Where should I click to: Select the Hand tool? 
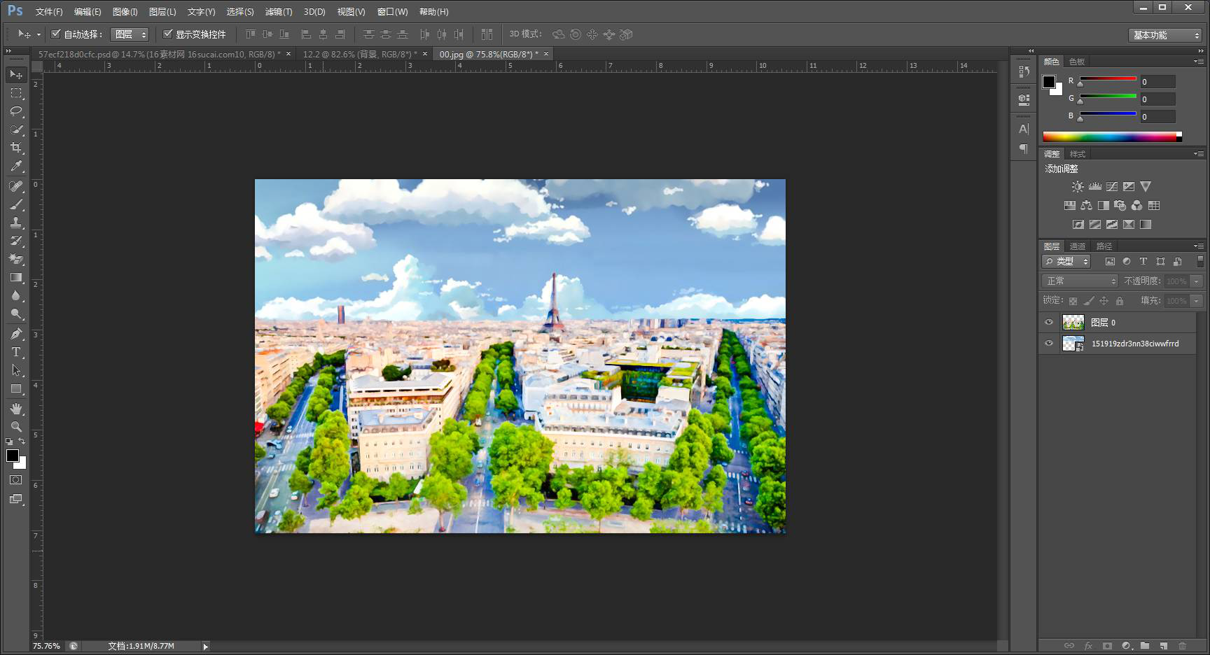(16, 409)
